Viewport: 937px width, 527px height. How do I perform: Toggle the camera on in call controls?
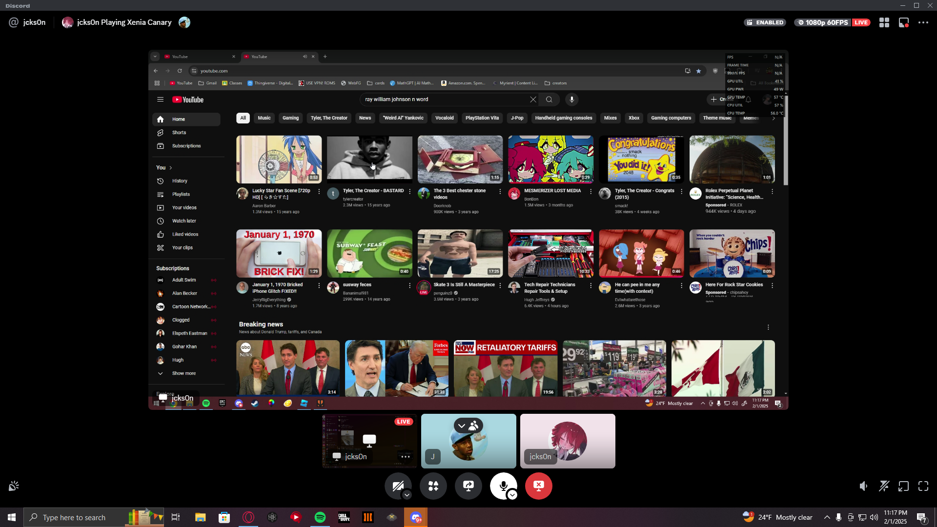click(x=397, y=486)
